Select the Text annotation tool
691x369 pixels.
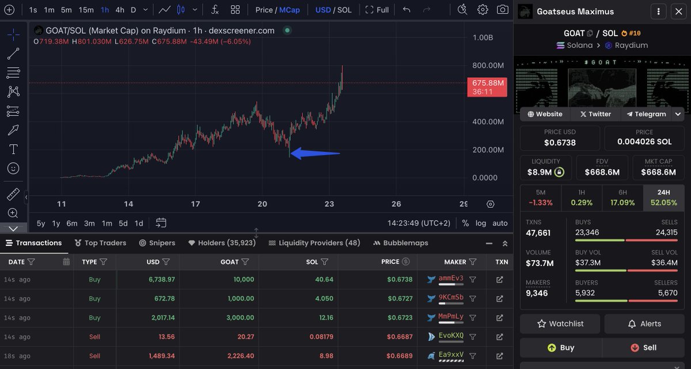[x=13, y=149]
